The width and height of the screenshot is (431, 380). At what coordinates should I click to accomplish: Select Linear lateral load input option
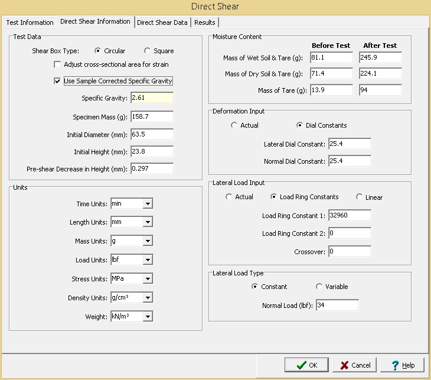[x=360, y=197]
